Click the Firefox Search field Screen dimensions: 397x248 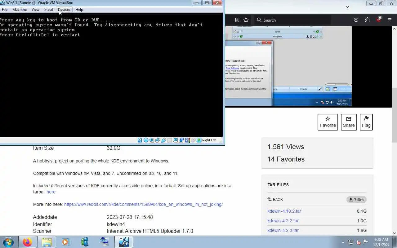292,20
